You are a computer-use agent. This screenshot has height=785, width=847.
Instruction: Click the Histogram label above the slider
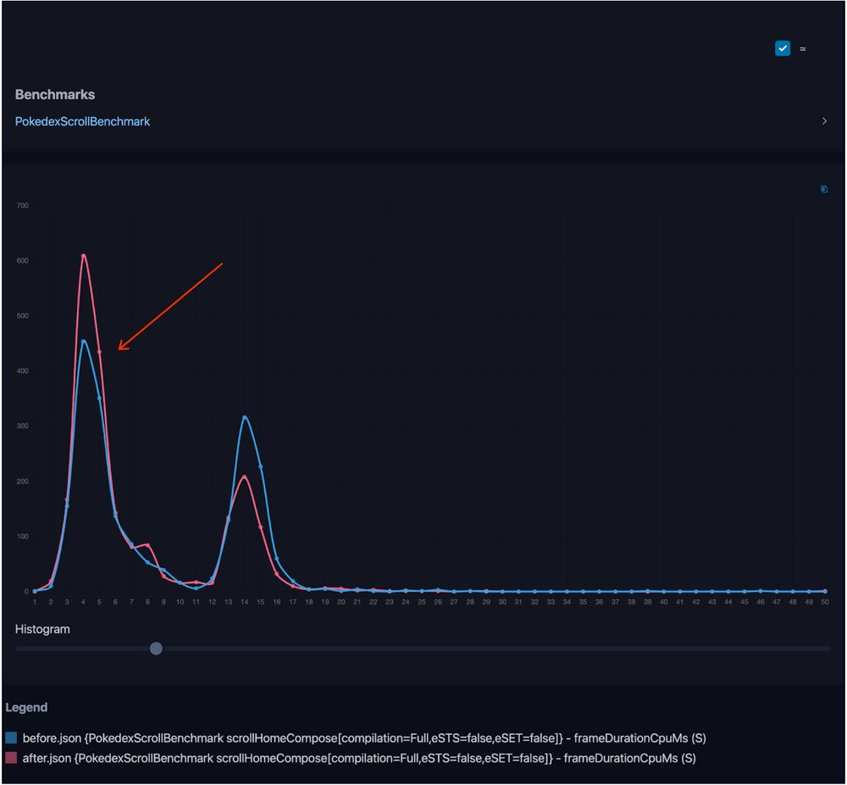pos(42,629)
